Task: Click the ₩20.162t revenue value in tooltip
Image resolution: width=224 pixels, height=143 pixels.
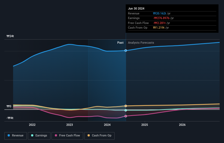Action: [159, 13]
